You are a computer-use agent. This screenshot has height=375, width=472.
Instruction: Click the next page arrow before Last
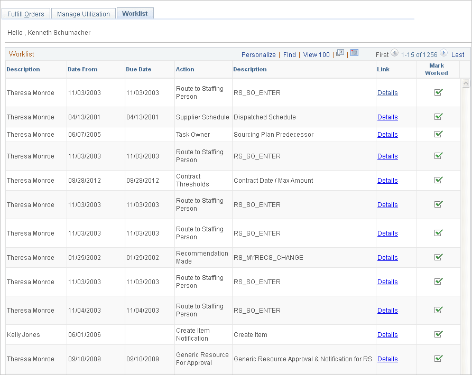[444, 54]
